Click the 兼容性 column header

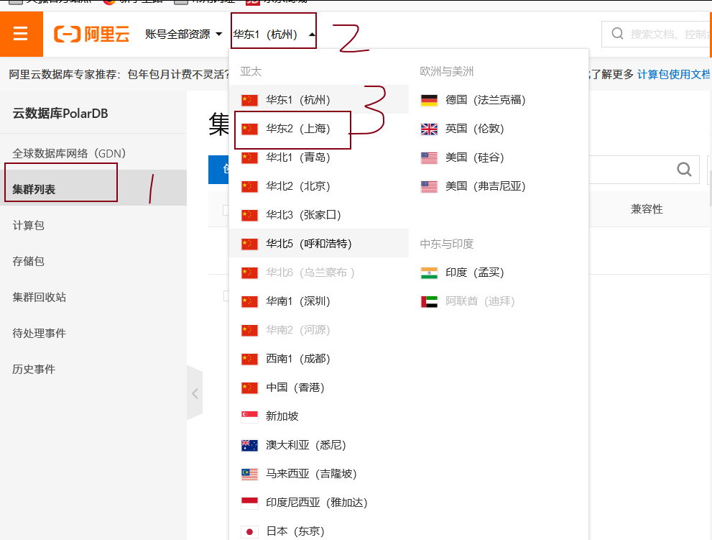[647, 209]
